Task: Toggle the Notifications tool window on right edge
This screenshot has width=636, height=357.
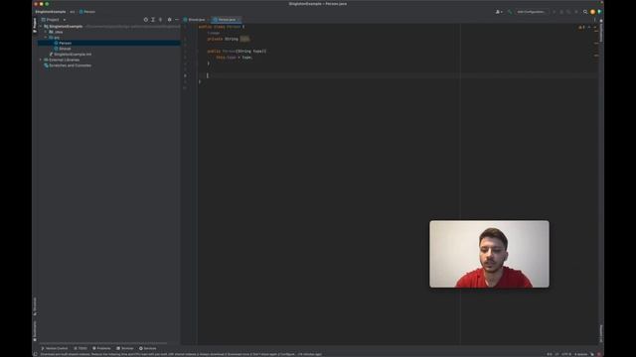Action: point(600,31)
